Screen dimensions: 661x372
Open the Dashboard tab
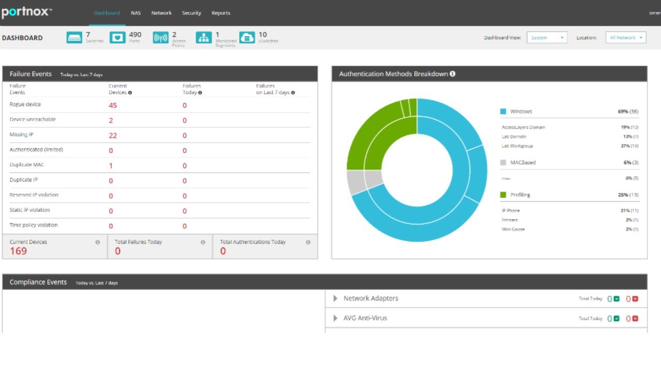pyautogui.click(x=107, y=13)
